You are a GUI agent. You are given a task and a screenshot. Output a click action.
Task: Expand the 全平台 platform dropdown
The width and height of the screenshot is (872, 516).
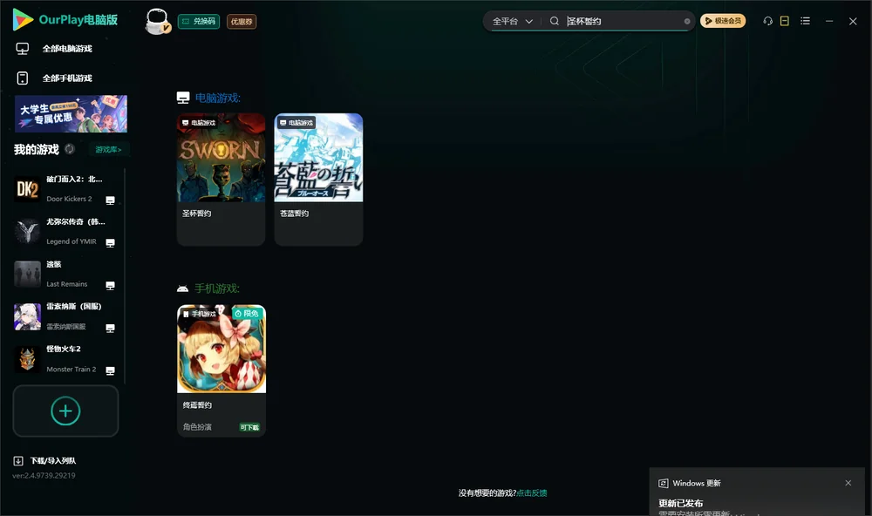point(512,21)
